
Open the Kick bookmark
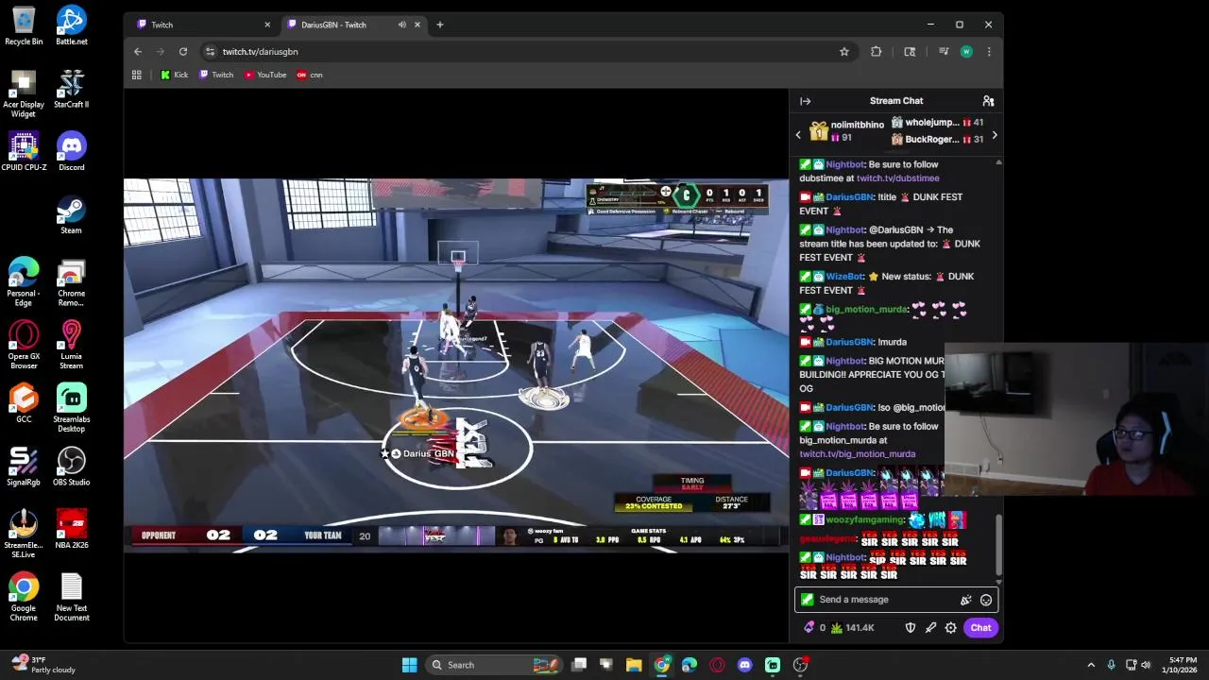(x=174, y=75)
